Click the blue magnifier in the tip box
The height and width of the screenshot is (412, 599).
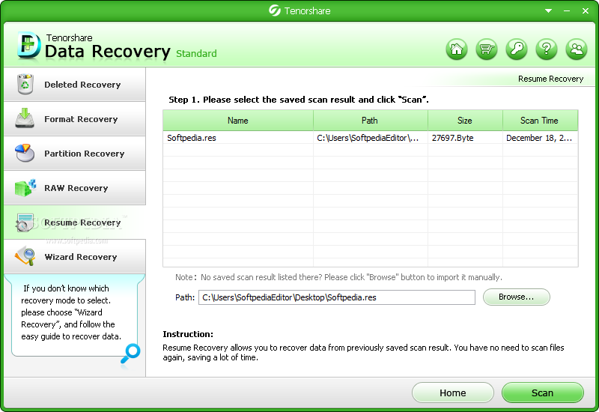pos(130,354)
